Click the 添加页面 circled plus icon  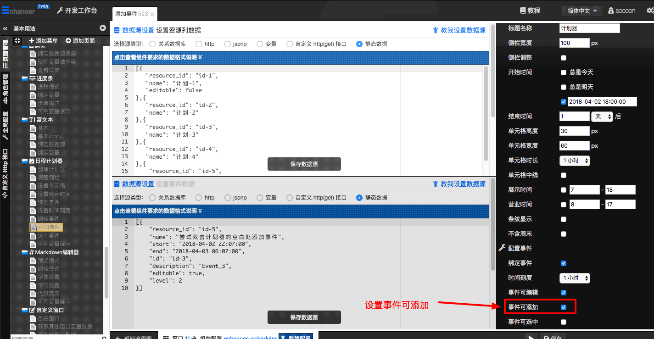pos(68,41)
